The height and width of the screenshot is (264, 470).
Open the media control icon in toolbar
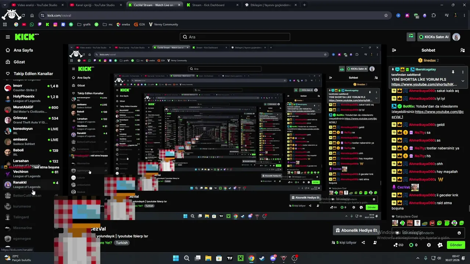(447, 15)
